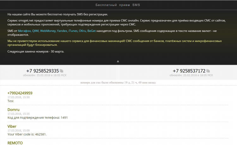Open the WebMoney link
This screenshot has width=237, height=145.
[x=48, y=31]
